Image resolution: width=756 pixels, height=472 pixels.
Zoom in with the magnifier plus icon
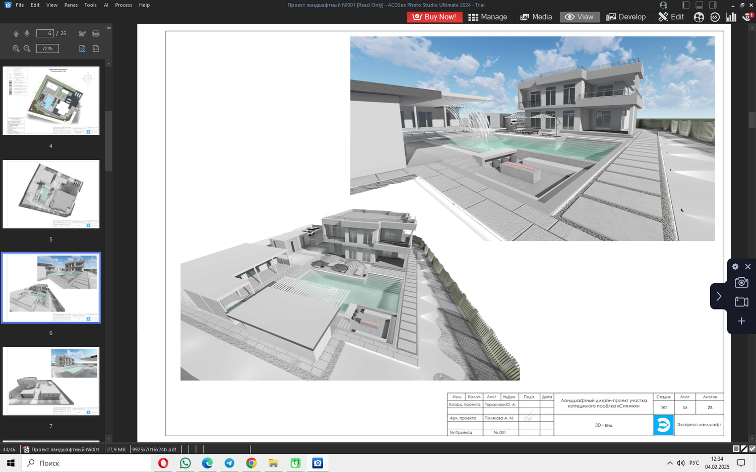coord(16,49)
